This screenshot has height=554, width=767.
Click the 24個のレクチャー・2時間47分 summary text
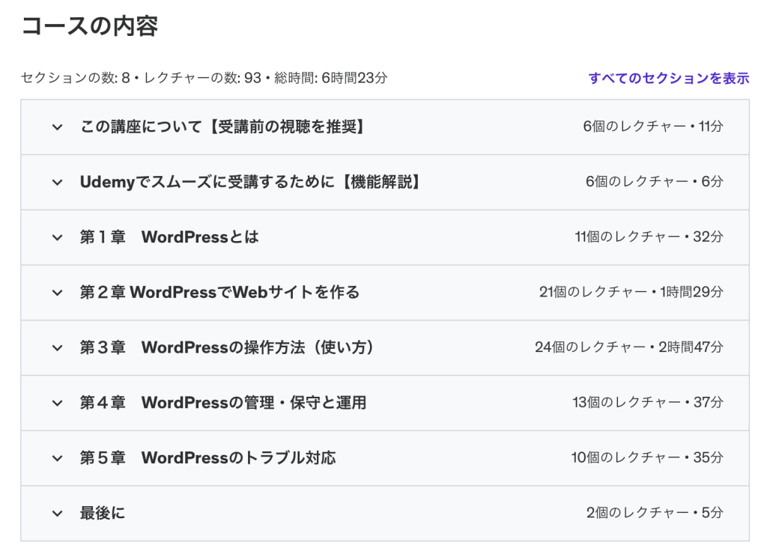[628, 348]
